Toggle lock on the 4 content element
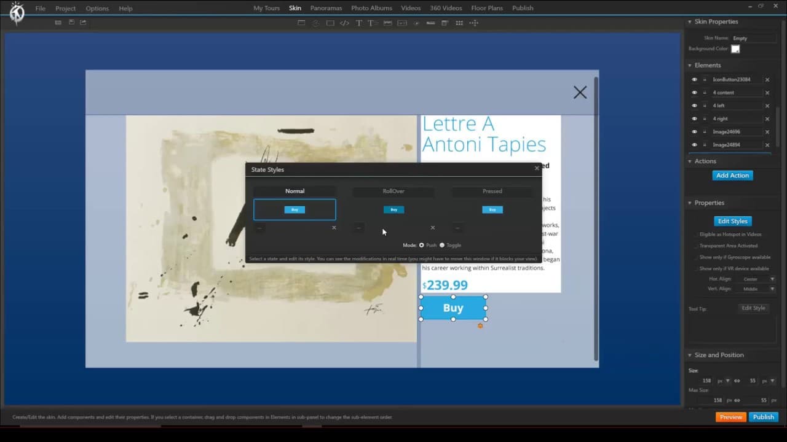Viewport: 787px width, 442px height. (x=705, y=93)
